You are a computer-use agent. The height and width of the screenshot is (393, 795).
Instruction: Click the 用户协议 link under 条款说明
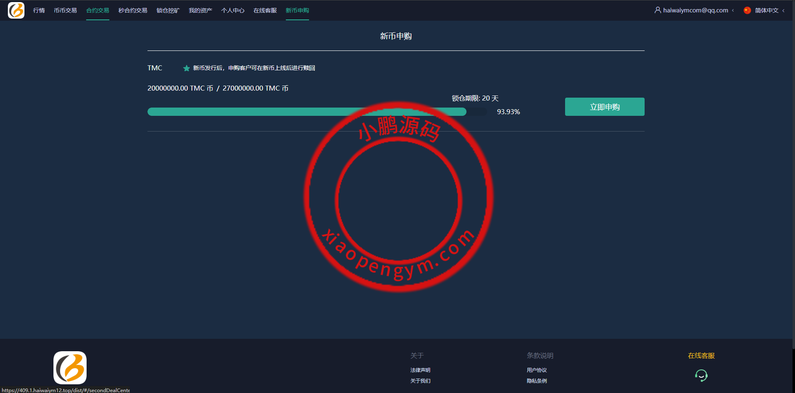[x=536, y=370]
